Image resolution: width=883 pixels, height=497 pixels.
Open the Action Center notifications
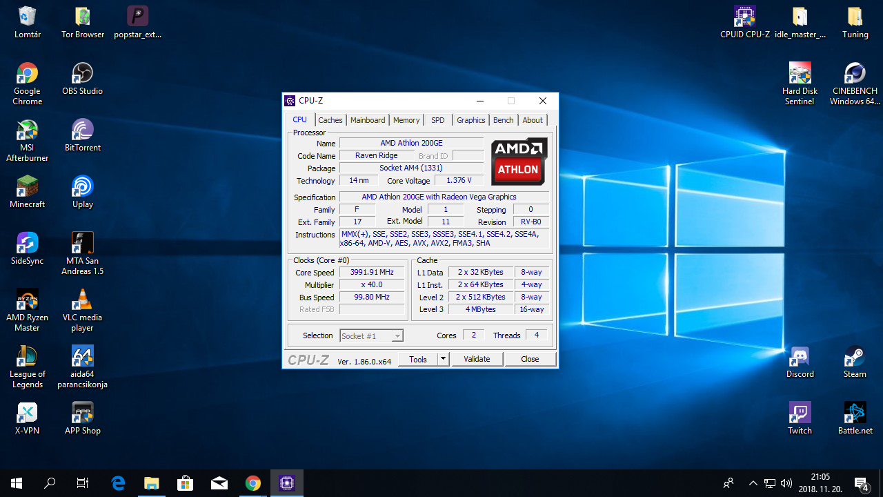[862, 483]
